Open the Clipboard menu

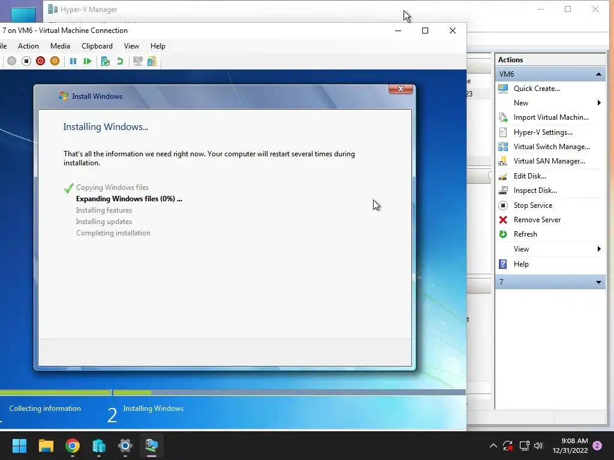pyautogui.click(x=97, y=46)
